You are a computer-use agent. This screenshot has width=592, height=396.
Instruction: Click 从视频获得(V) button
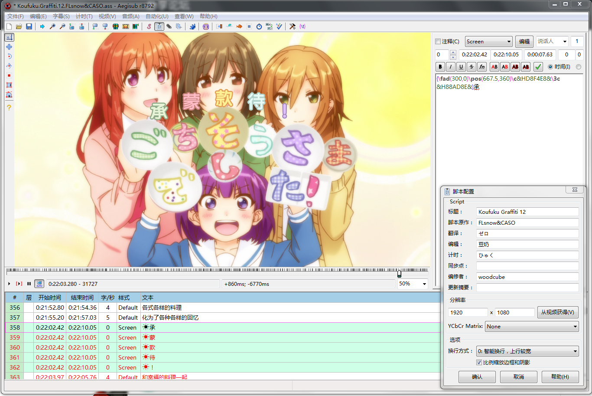pyautogui.click(x=558, y=312)
